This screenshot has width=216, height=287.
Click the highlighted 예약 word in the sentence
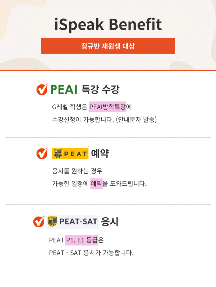click(x=97, y=183)
